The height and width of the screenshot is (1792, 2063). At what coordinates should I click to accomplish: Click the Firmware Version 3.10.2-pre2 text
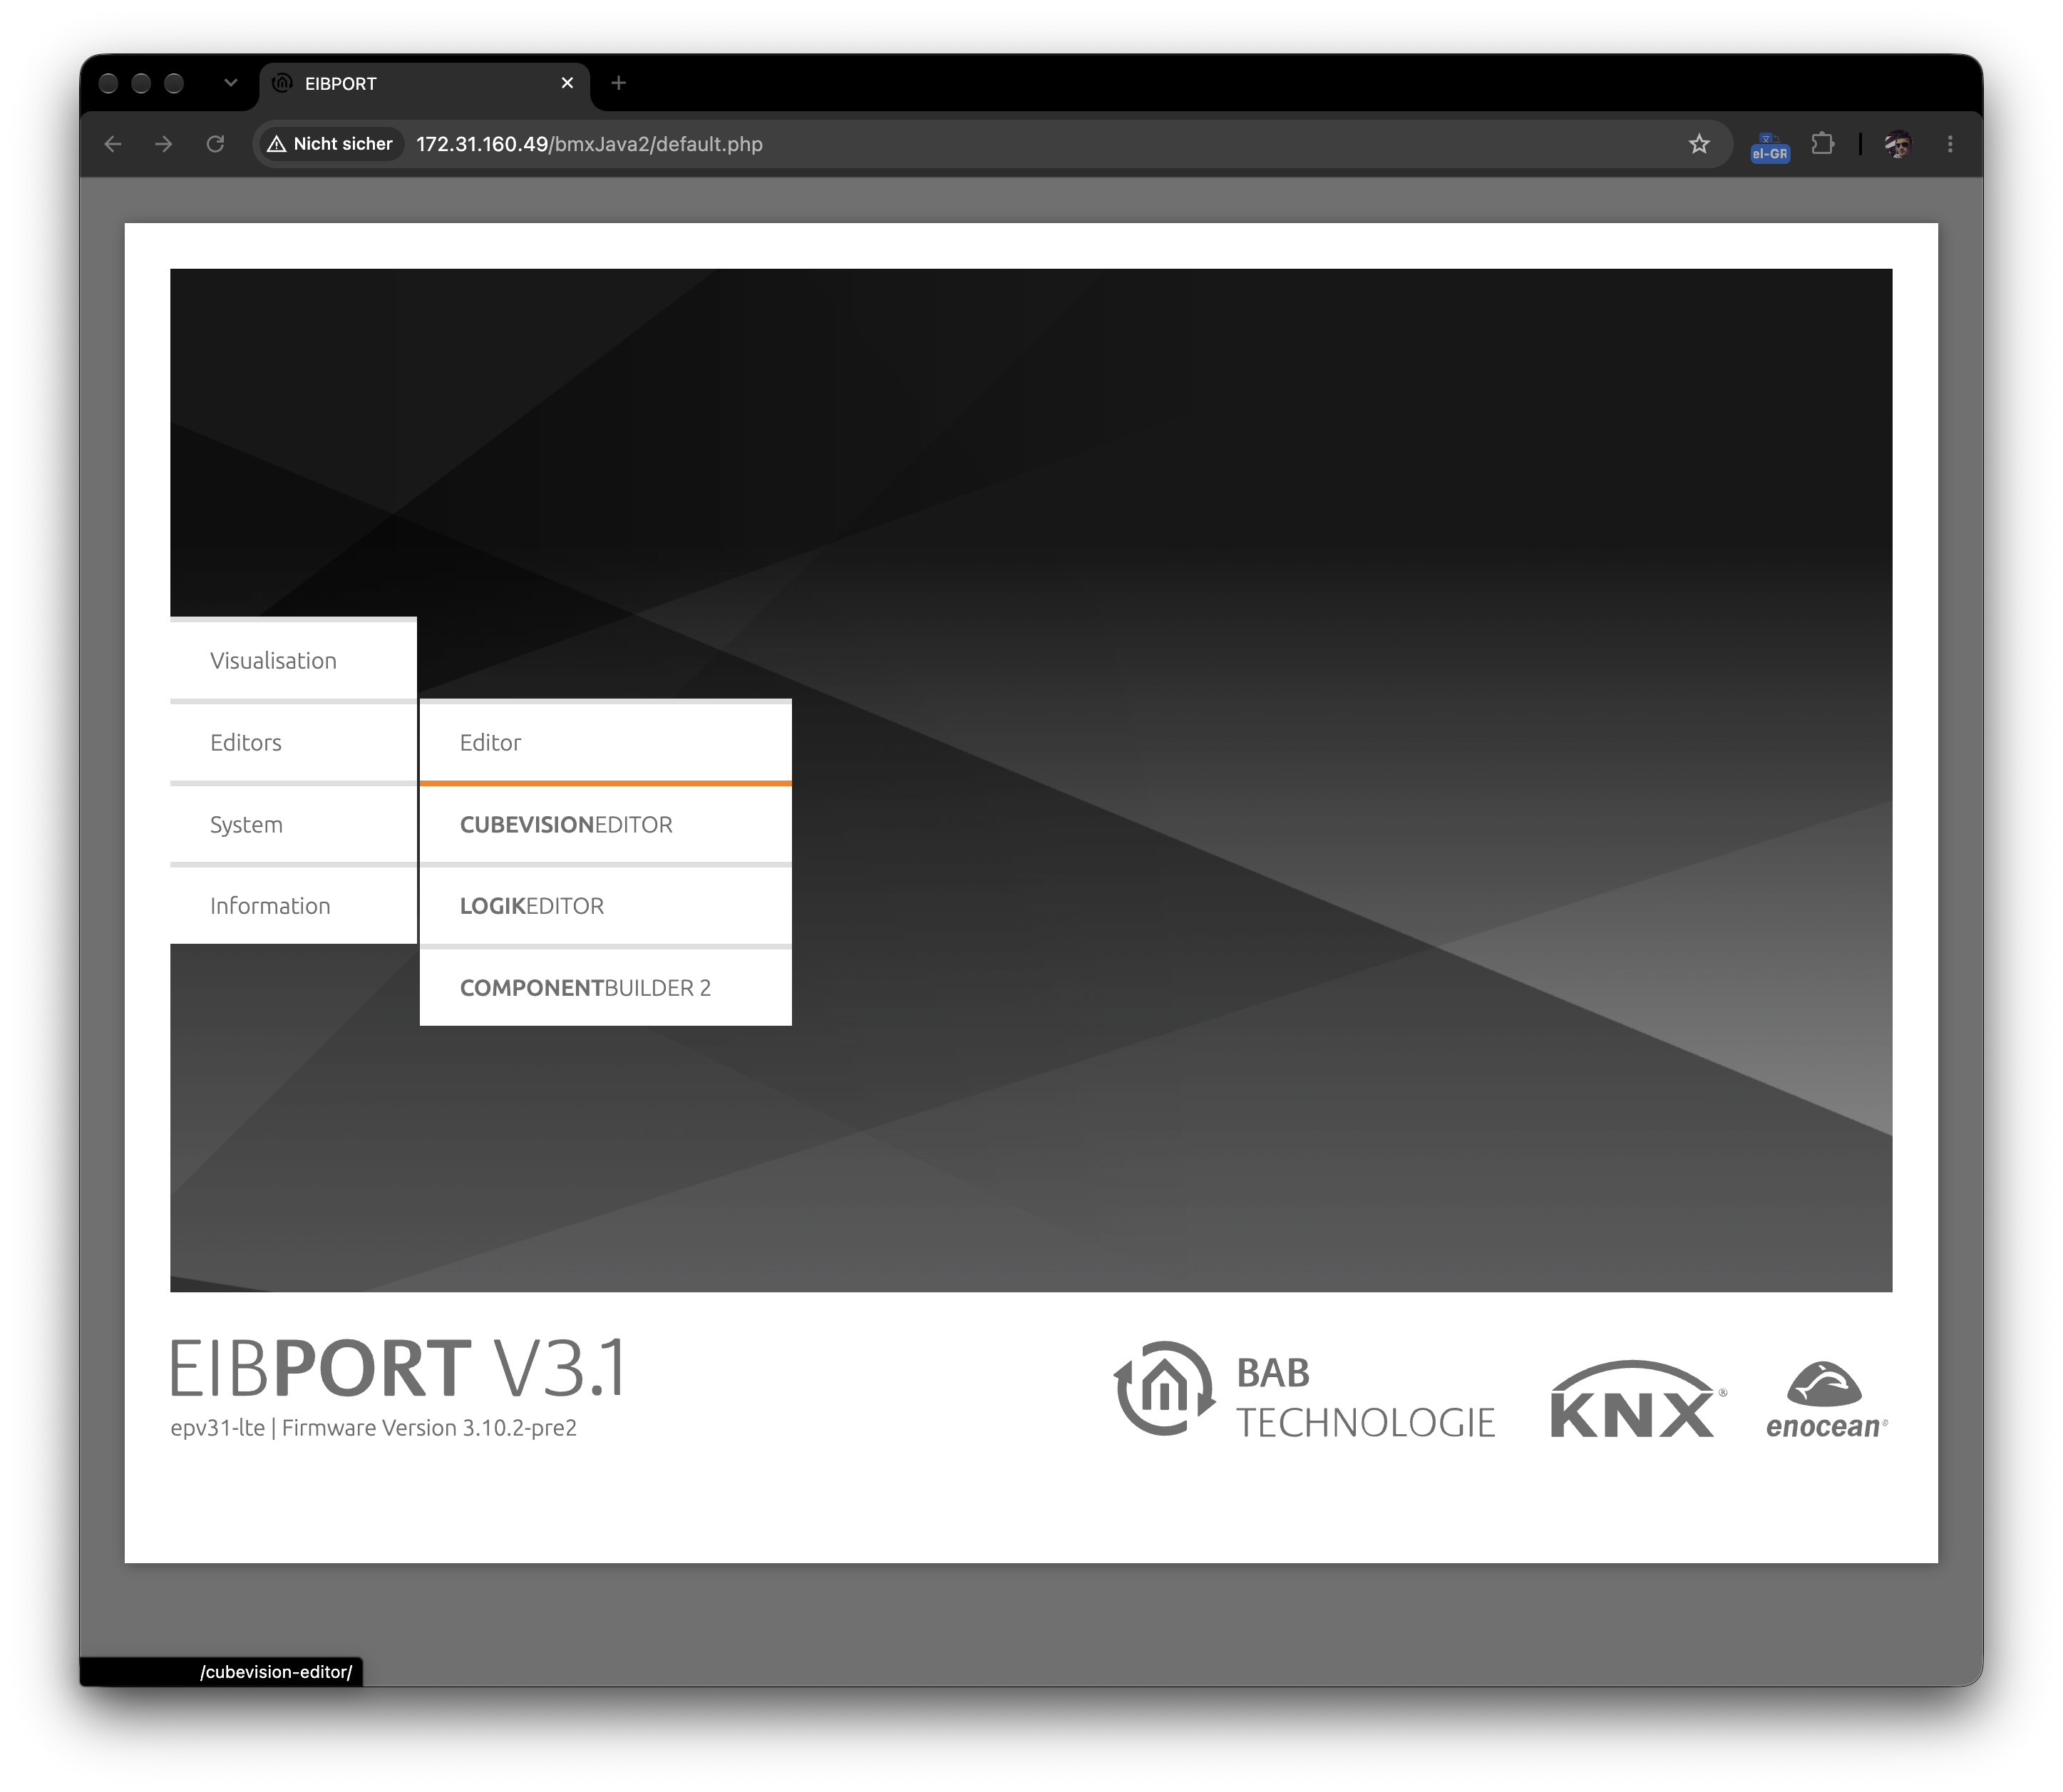coord(429,1428)
